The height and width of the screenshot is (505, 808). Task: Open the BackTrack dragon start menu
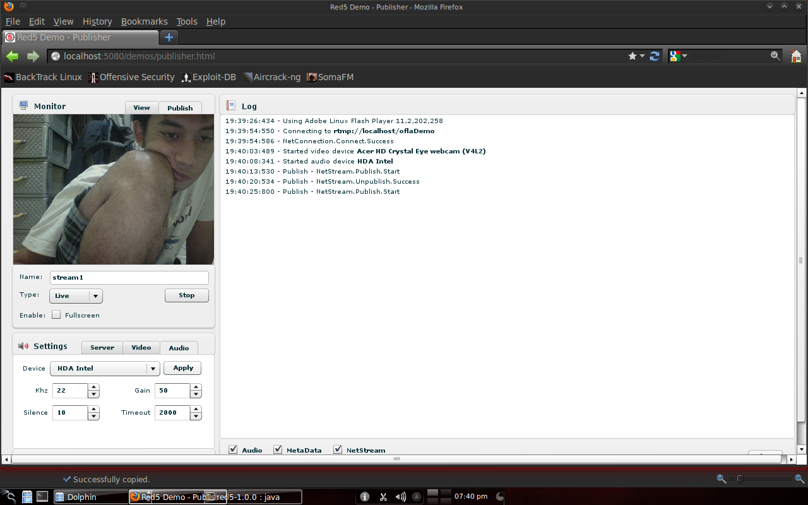click(8, 497)
